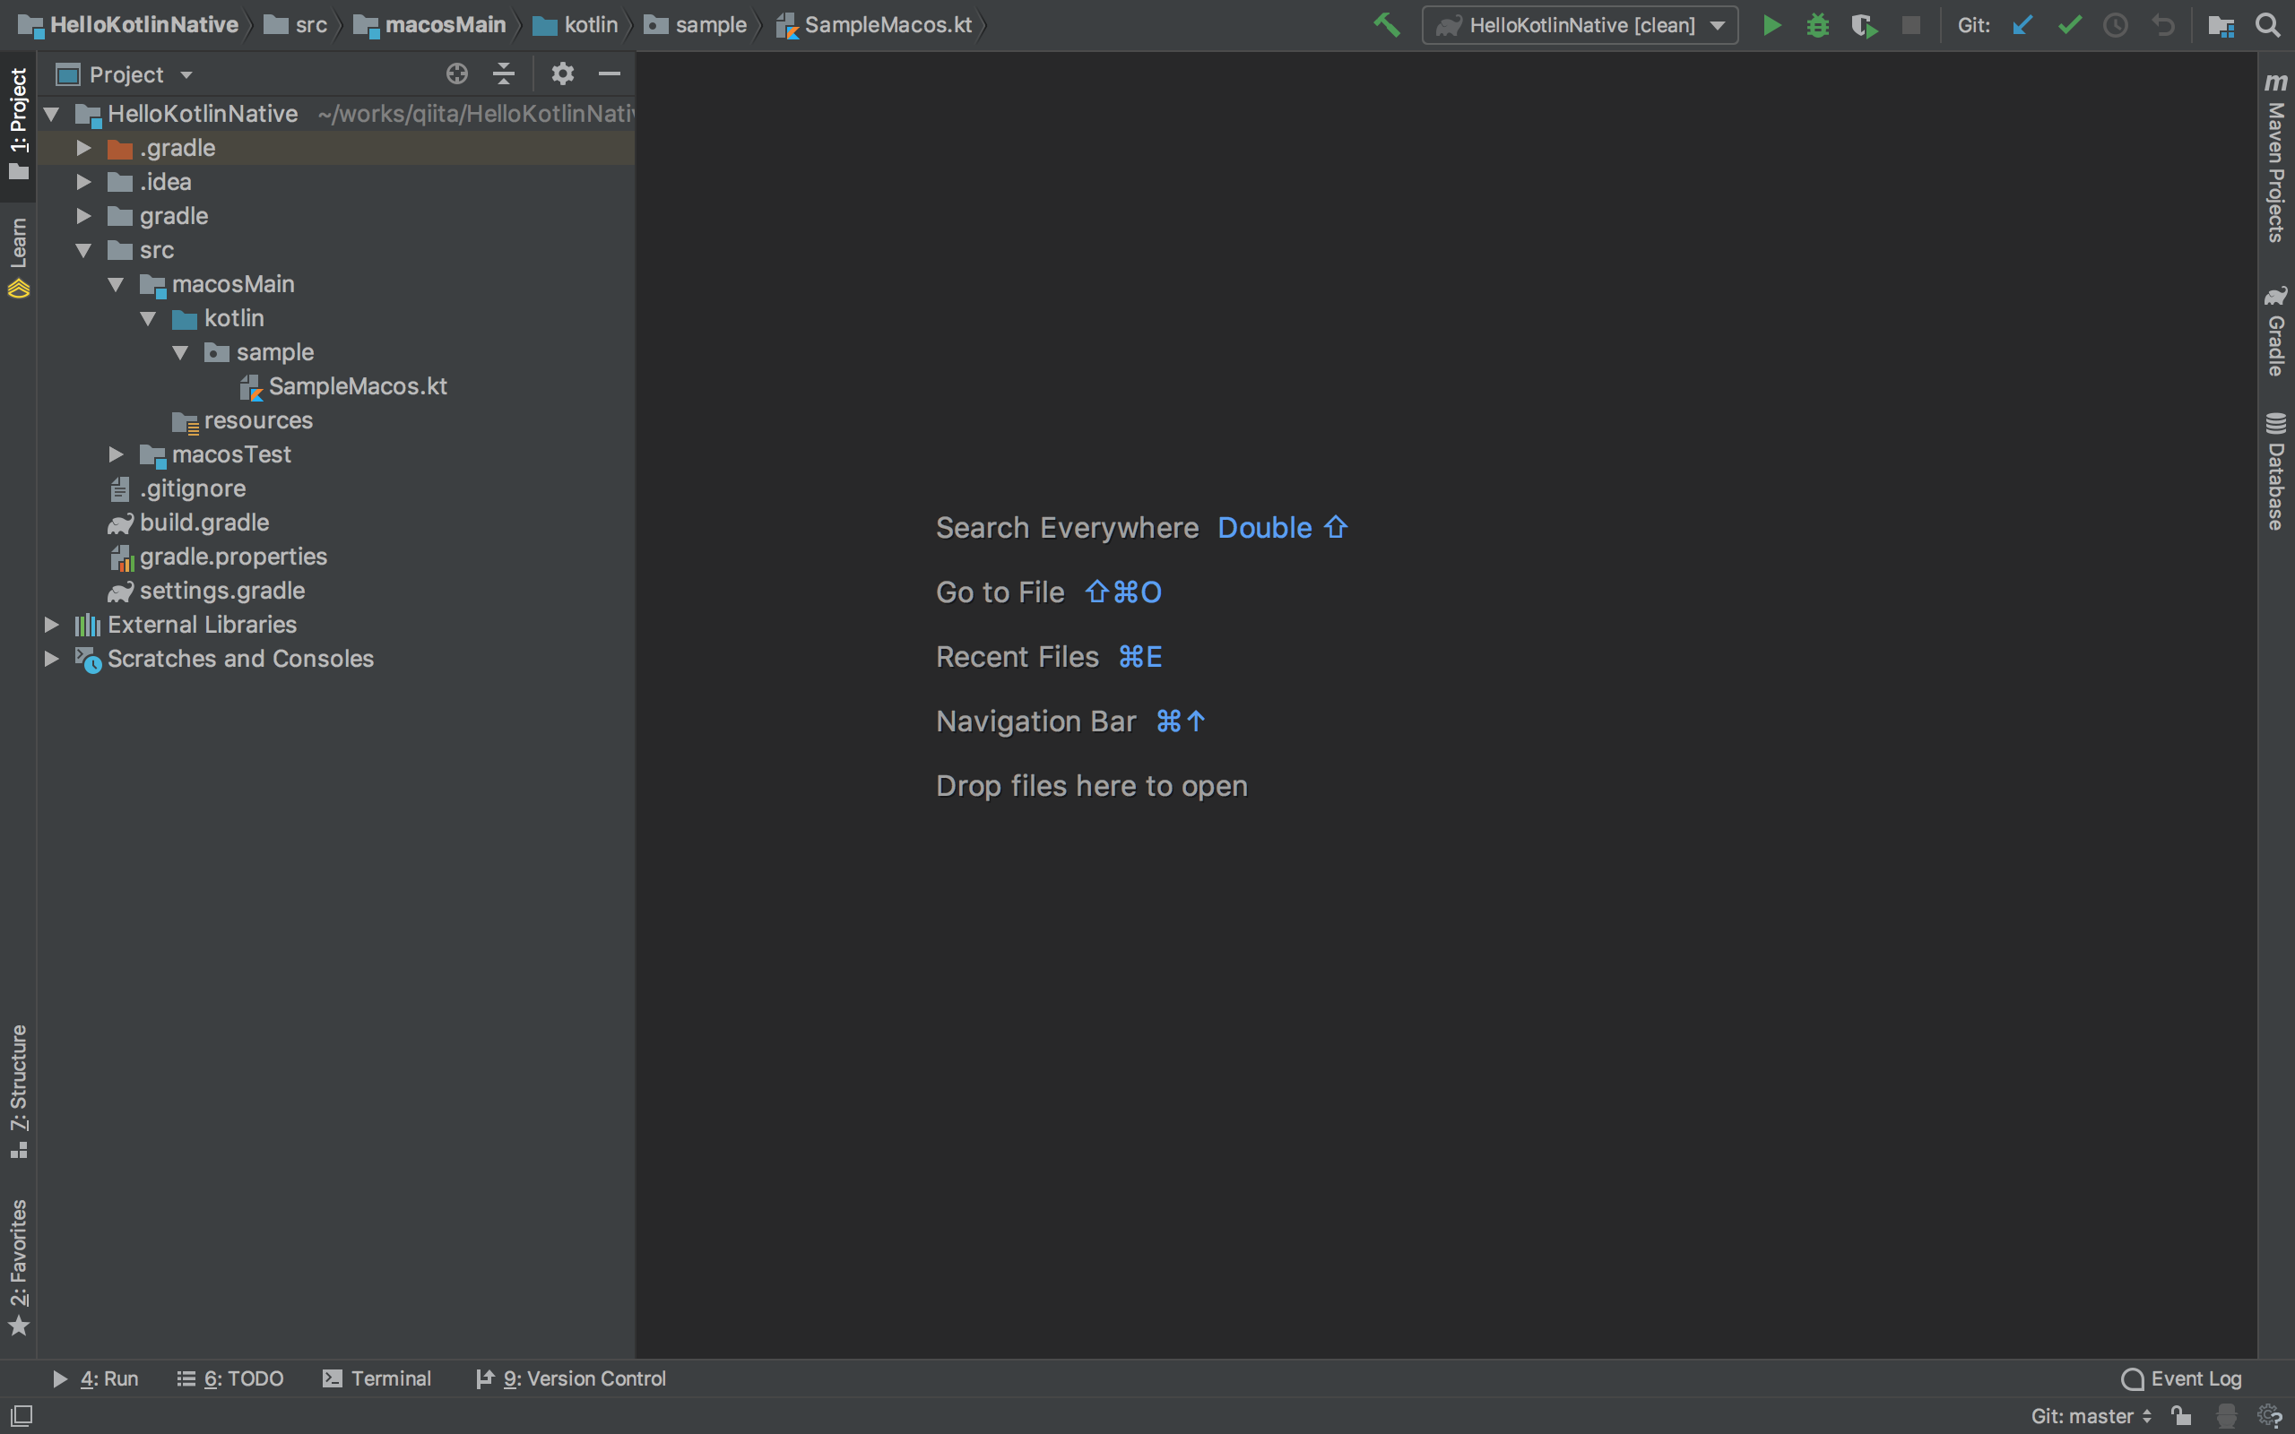Open HelloKotlinNative run configuration dropdown
This screenshot has width=2295, height=1434.
pyautogui.click(x=1580, y=25)
